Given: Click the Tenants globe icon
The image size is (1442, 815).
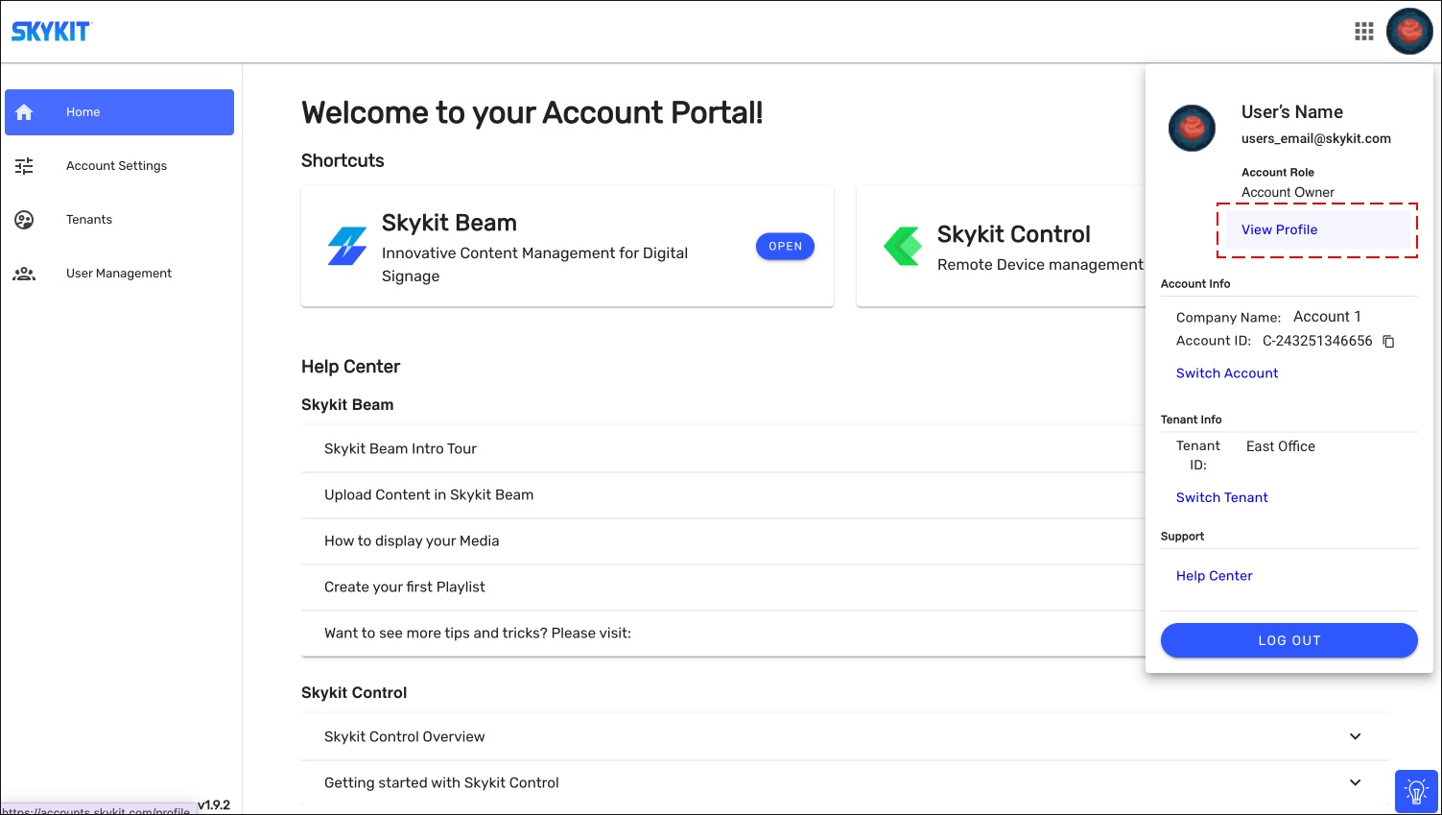Looking at the screenshot, I should 24,220.
